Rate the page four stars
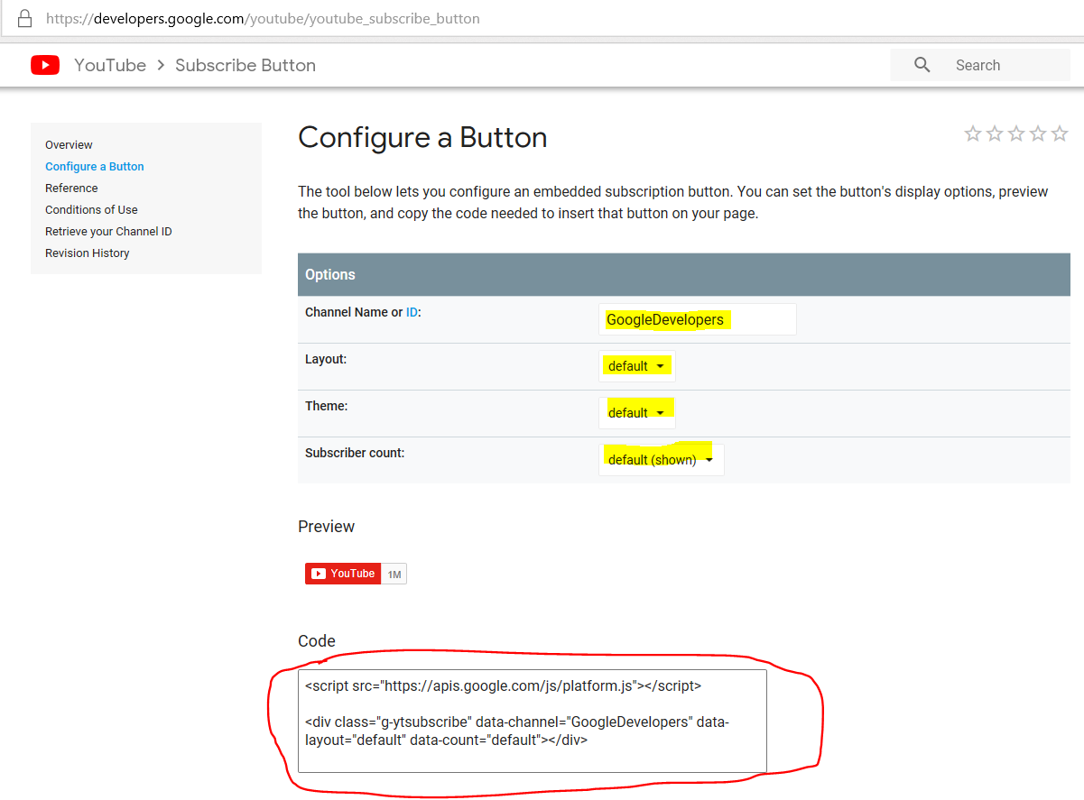Screen dimensions: 1084x800 (x=1038, y=133)
